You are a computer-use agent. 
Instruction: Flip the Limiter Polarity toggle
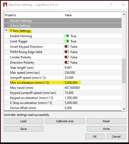point(67,57)
